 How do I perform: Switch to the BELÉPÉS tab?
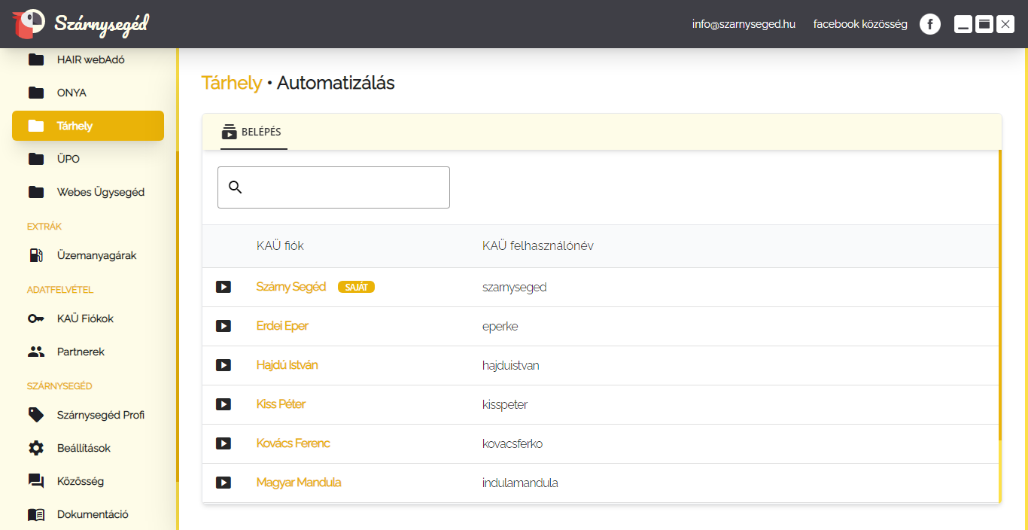[x=252, y=132]
